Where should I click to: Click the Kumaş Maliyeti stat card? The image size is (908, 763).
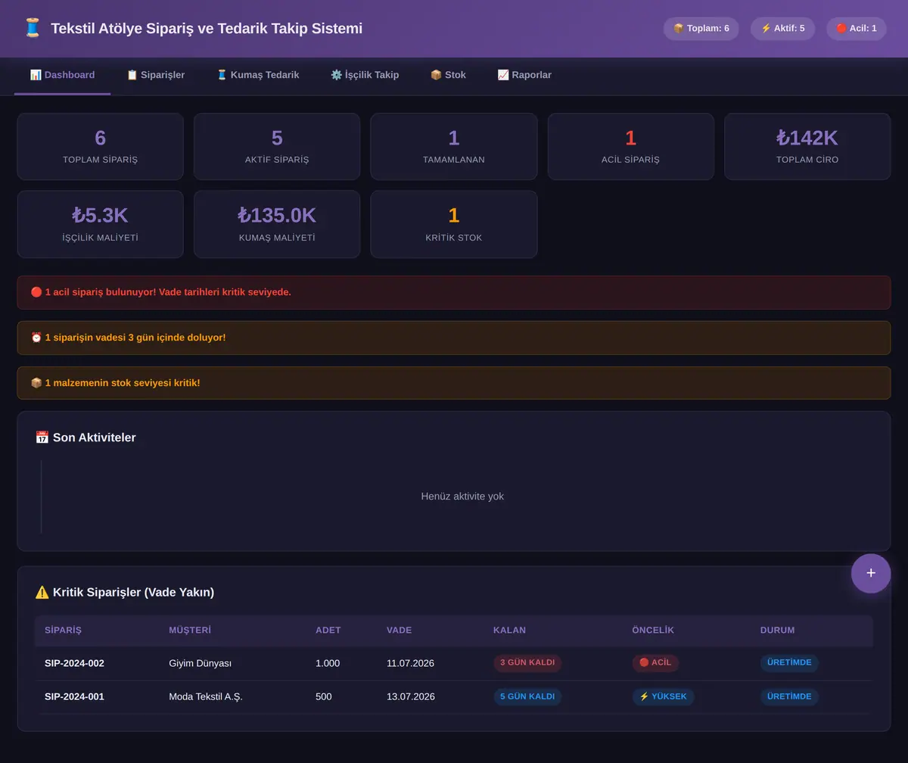(277, 224)
